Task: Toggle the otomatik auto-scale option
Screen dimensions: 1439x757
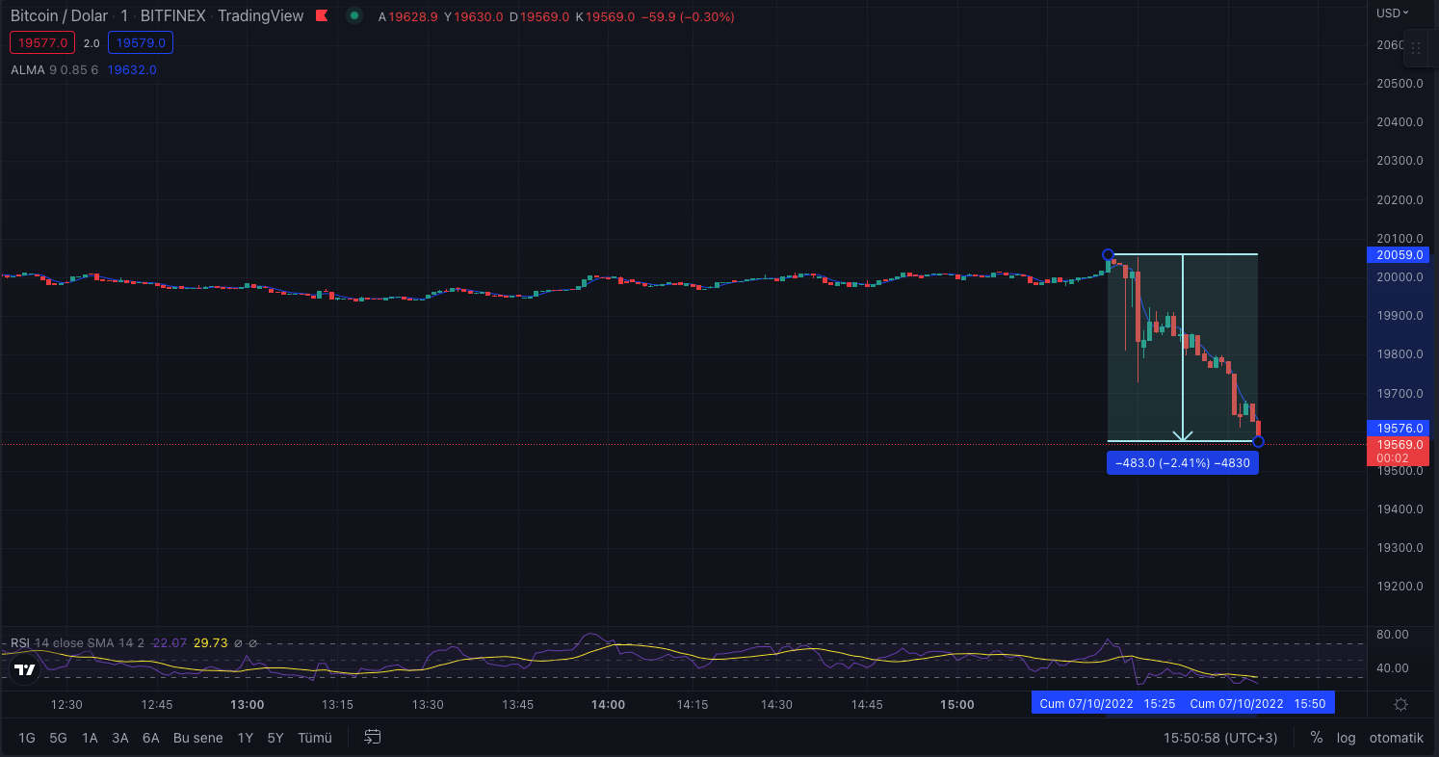Action: (x=1396, y=738)
